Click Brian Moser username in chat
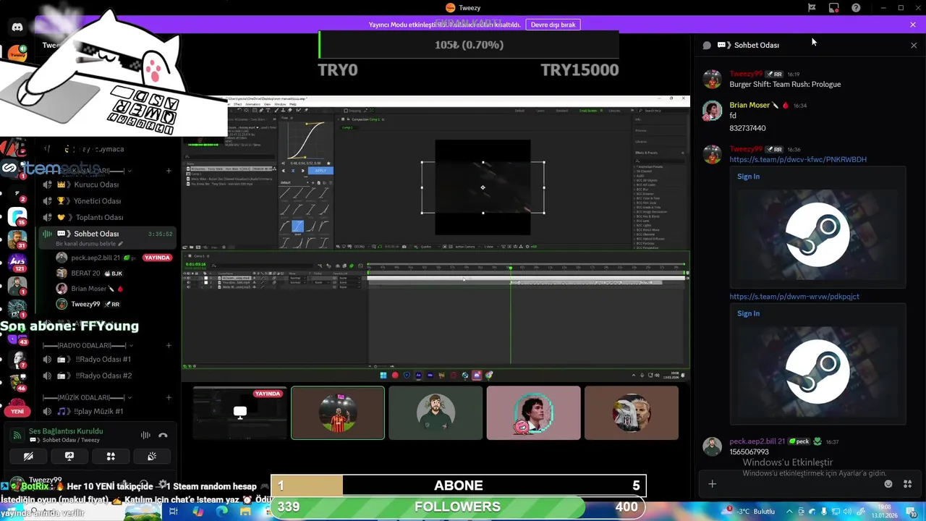 coord(749,105)
